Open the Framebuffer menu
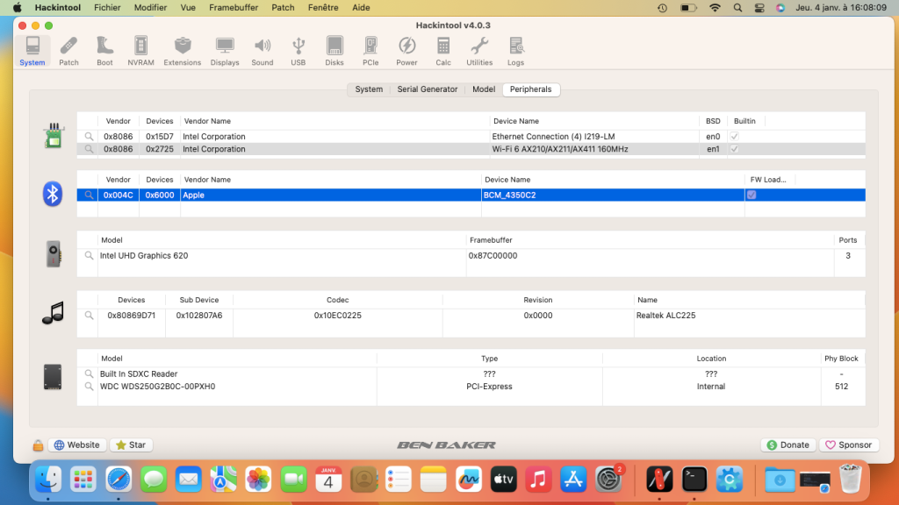 pos(234,7)
